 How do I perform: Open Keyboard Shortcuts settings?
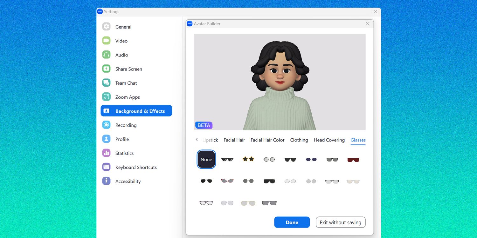[x=136, y=167]
